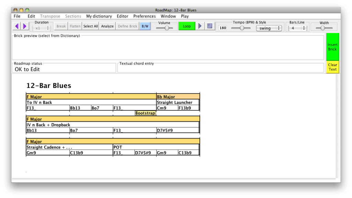Click the purple left arrow icon
The width and height of the screenshot is (352, 198).
tap(17, 26)
